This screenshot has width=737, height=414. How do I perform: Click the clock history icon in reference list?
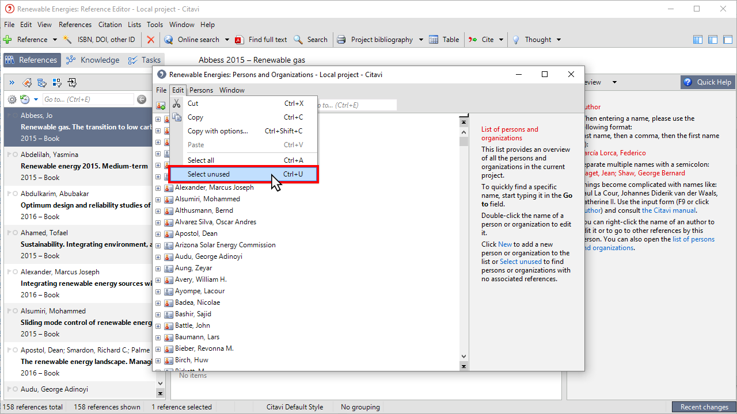point(25,99)
